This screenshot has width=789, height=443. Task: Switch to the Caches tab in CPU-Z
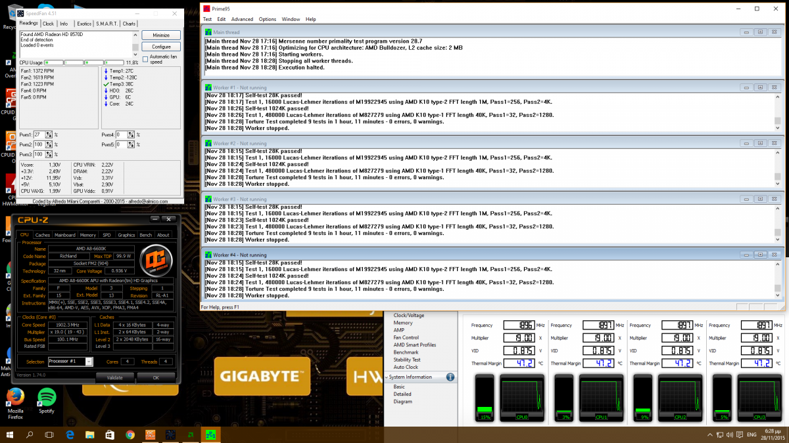click(43, 235)
